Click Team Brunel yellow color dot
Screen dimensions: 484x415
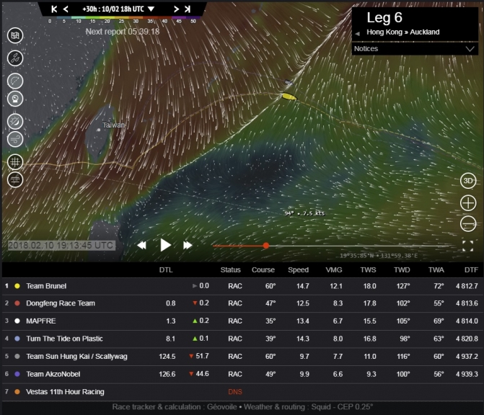(x=17, y=286)
